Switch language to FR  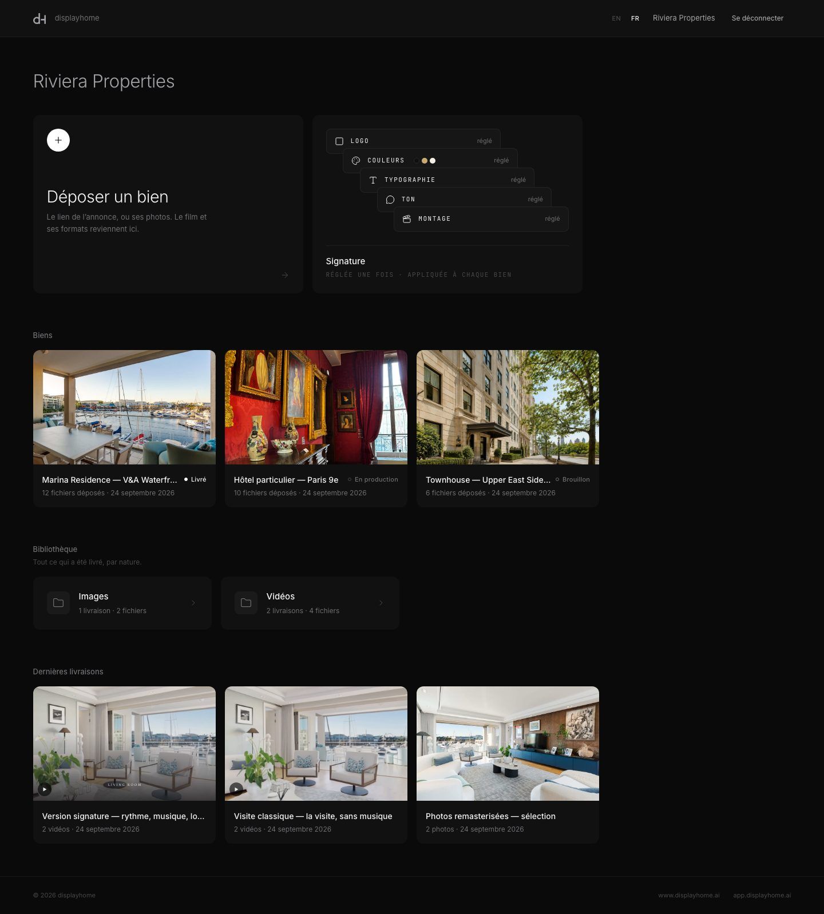click(635, 18)
